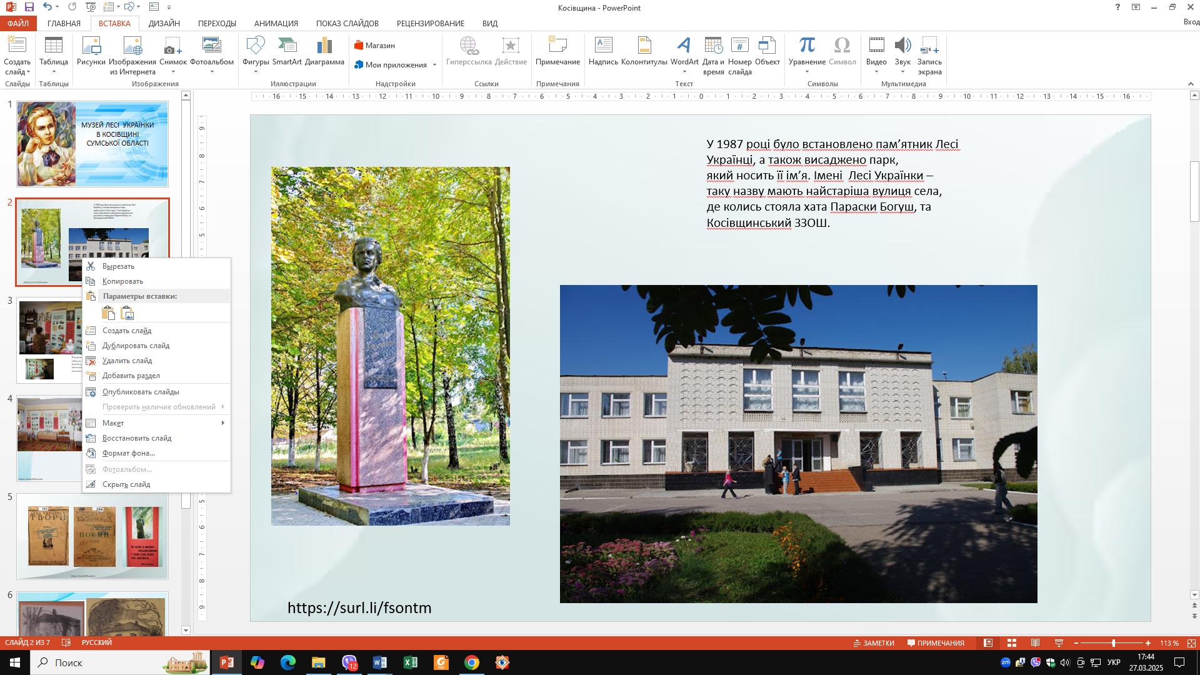Image resolution: width=1200 pixels, height=675 pixels.
Task: Toggle the ЗАМЕТКИ notes pane
Action: 874,643
